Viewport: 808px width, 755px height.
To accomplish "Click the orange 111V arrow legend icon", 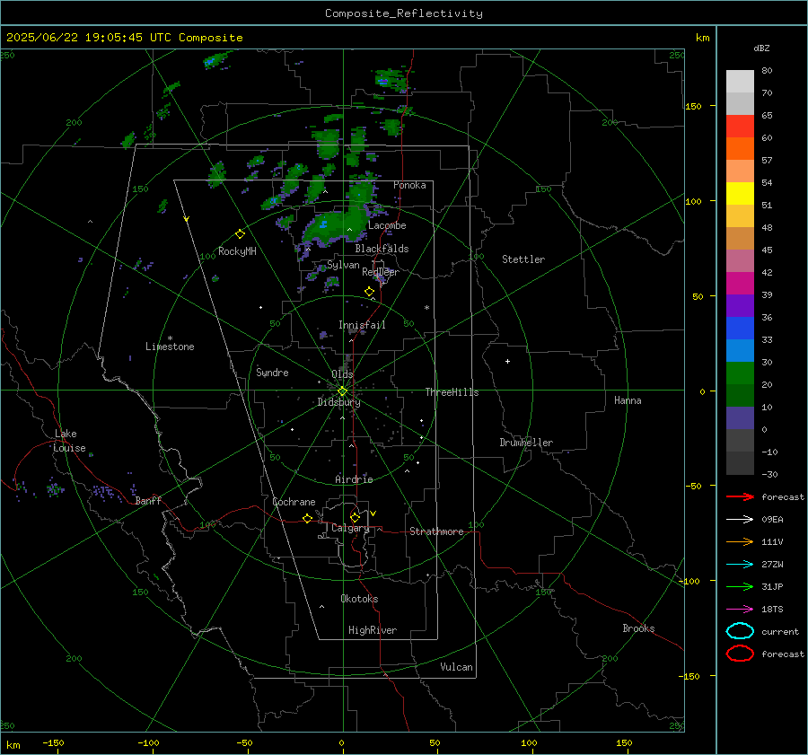I will (x=740, y=541).
